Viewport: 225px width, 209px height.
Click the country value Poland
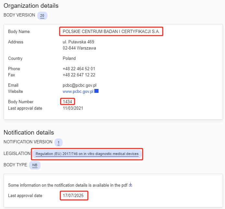69,59
